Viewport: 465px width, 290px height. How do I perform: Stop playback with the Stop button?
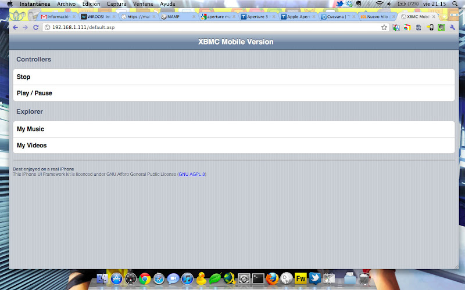[234, 77]
